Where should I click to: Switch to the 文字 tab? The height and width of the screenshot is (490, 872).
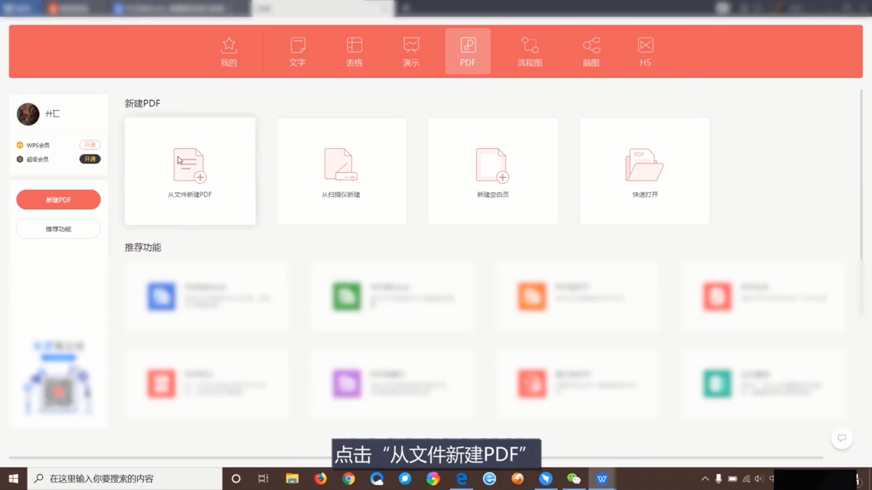click(297, 51)
